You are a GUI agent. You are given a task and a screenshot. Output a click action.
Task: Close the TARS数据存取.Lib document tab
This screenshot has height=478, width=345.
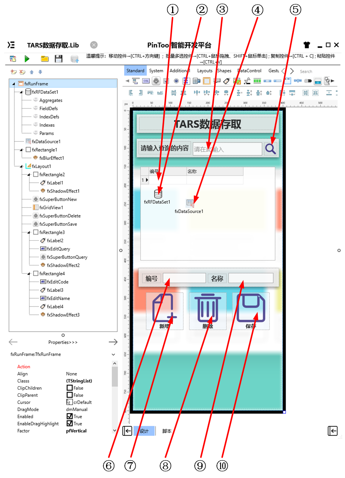click(x=94, y=45)
